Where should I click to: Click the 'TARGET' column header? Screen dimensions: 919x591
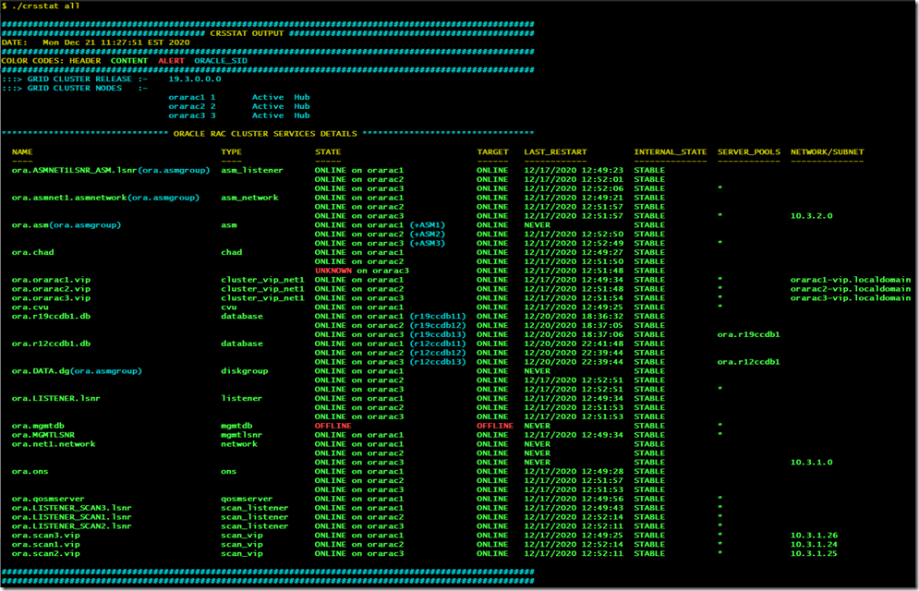click(x=492, y=152)
